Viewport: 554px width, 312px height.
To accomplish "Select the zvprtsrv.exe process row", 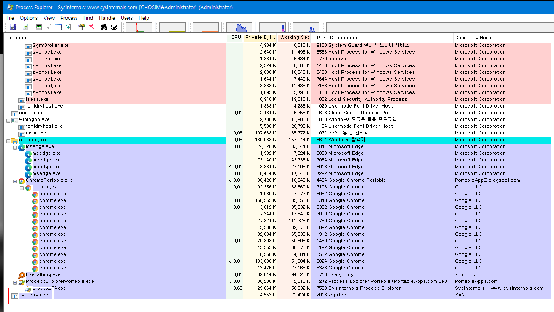I will (278, 295).
